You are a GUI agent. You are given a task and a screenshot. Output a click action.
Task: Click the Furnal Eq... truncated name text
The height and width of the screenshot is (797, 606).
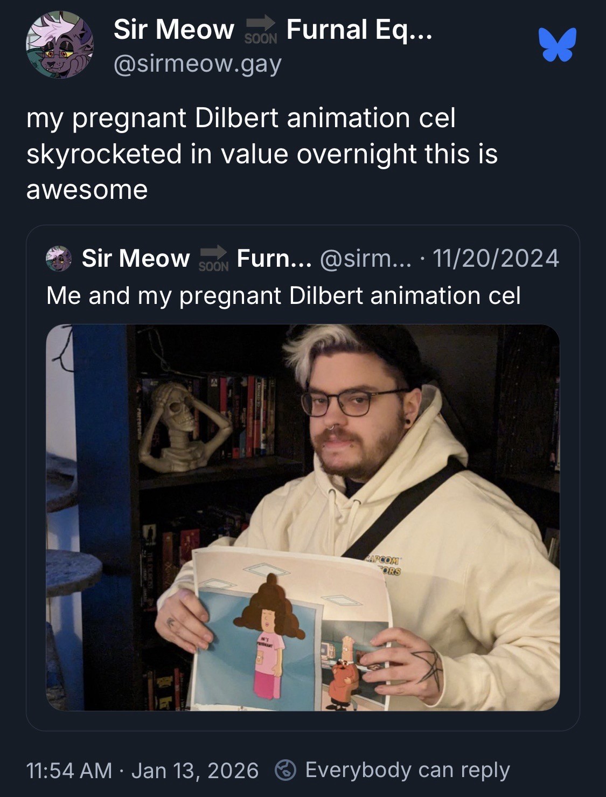[359, 29]
